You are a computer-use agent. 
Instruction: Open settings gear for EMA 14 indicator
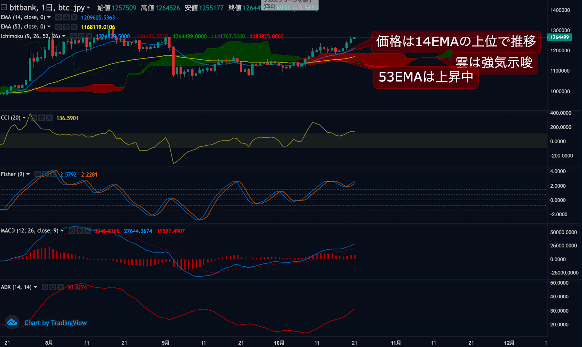[x=66, y=17]
